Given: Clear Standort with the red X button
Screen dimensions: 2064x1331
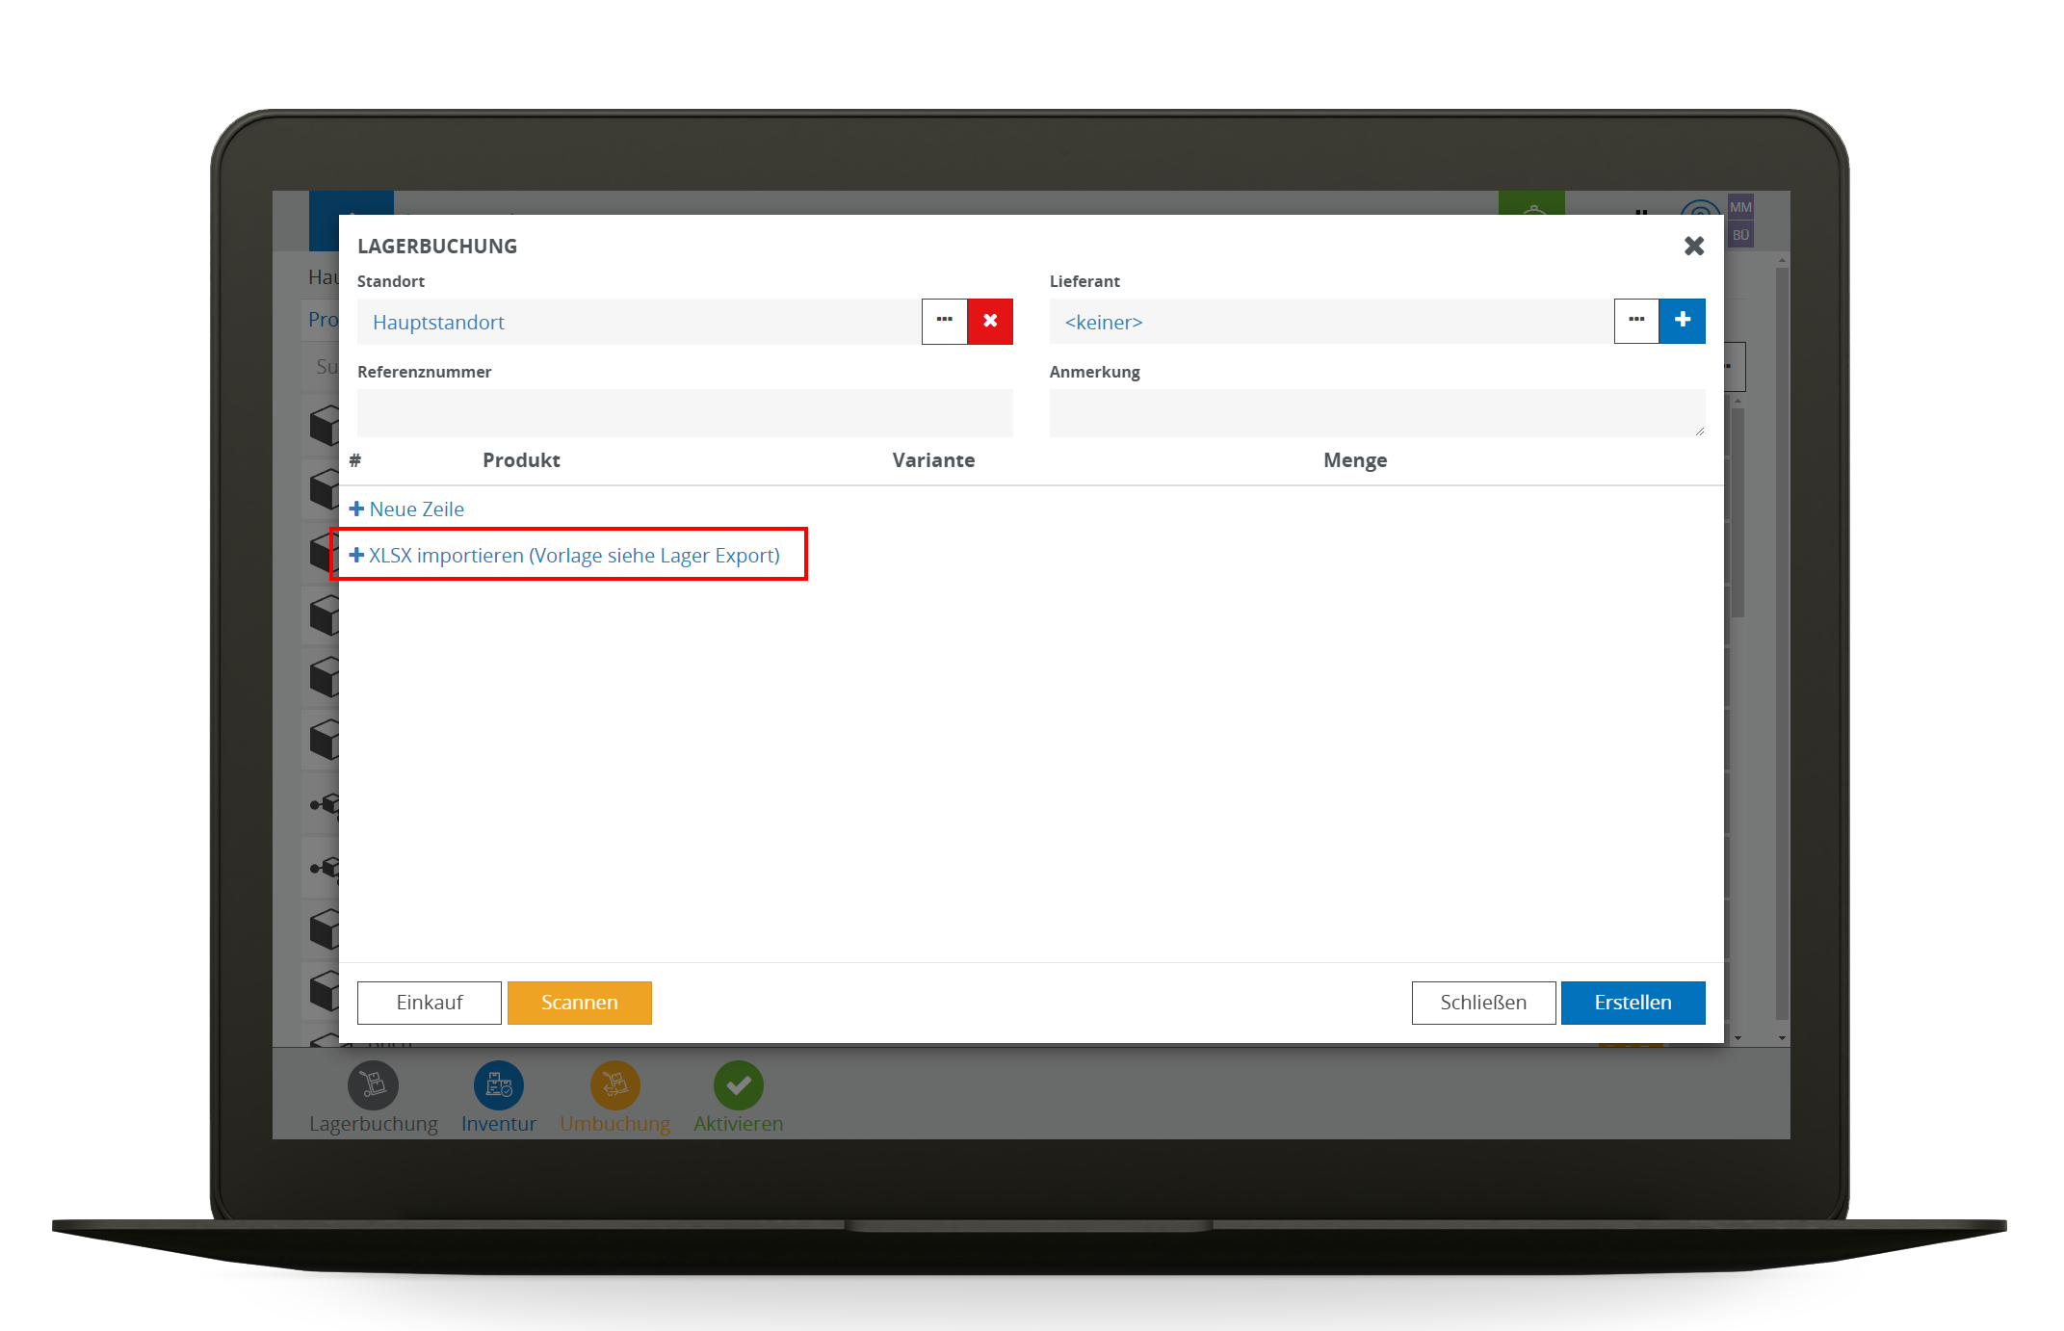Looking at the screenshot, I should pos(990,321).
